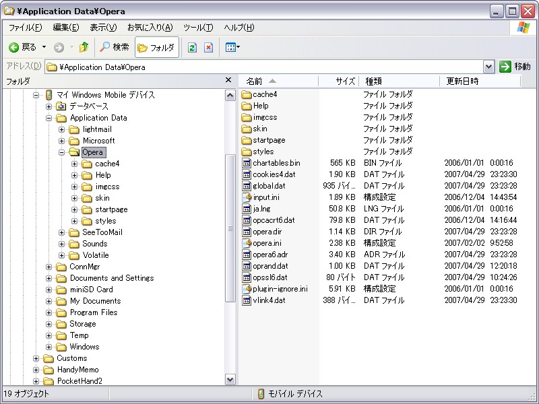Click the モバイル デバイス status bar icon
Image resolution: width=539 pixels, height=404 pixels.
(x=261, y=393)
